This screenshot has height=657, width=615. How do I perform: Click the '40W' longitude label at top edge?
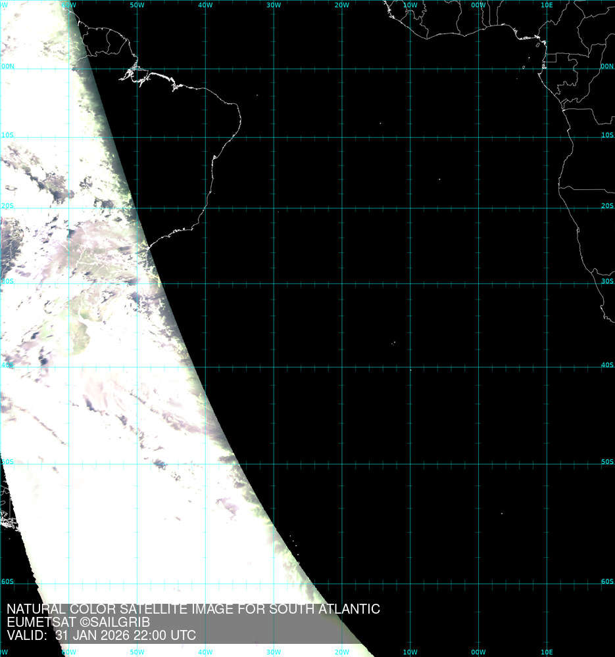(205, 5)
